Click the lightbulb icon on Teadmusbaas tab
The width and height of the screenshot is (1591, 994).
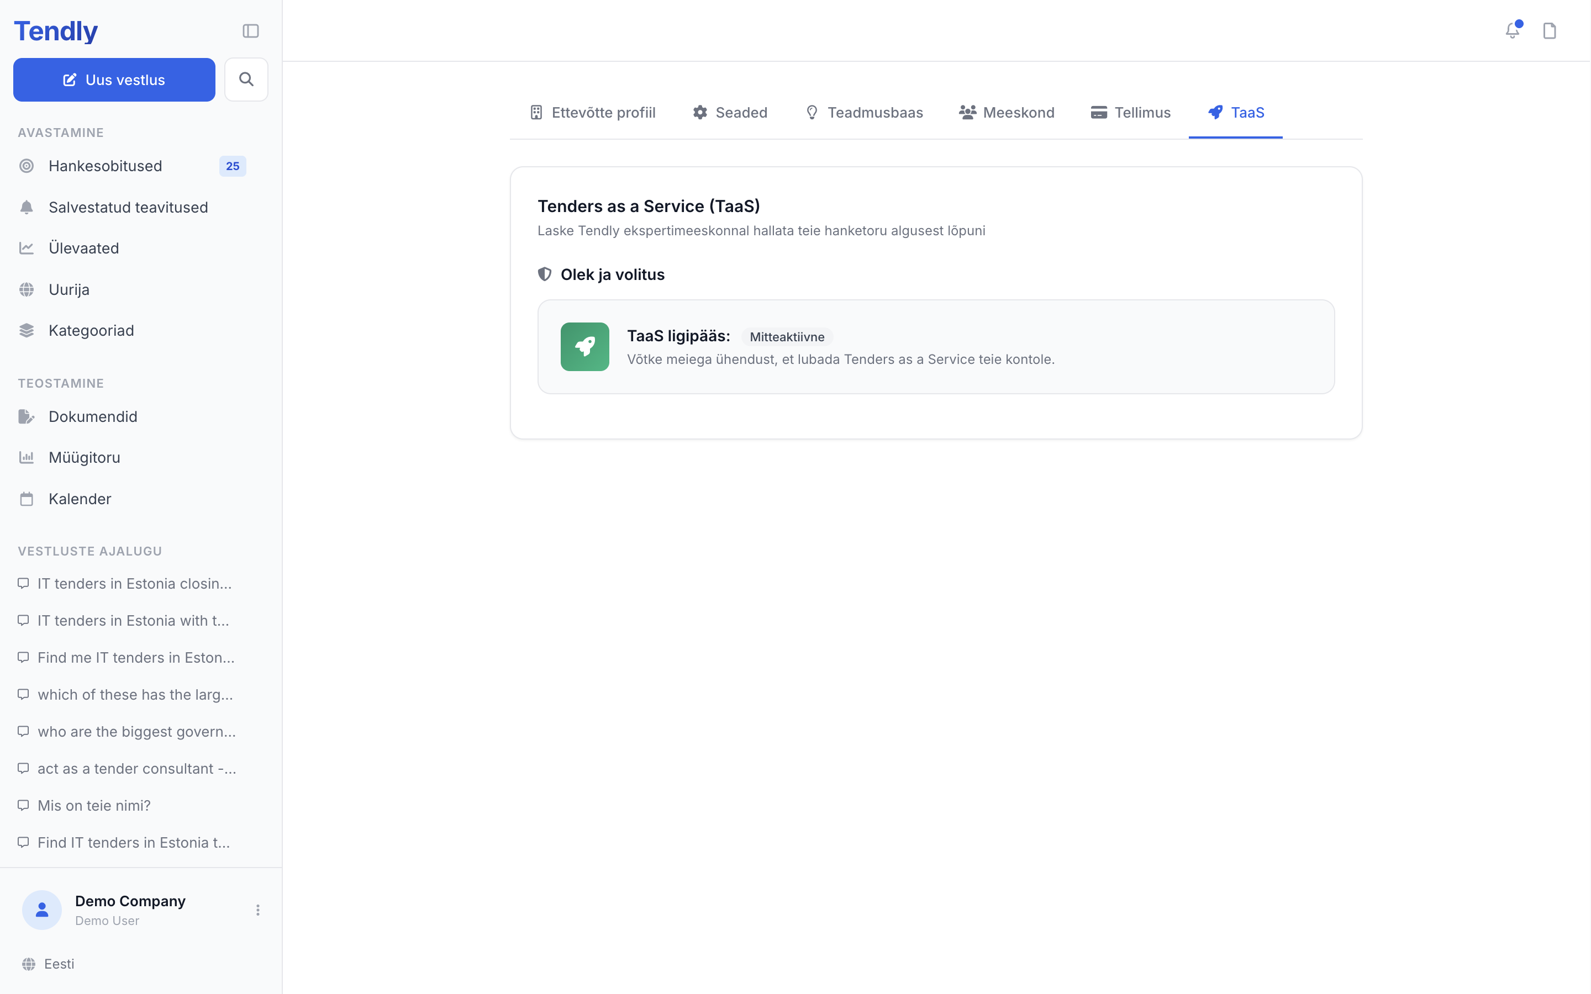(x=812, y=113)
